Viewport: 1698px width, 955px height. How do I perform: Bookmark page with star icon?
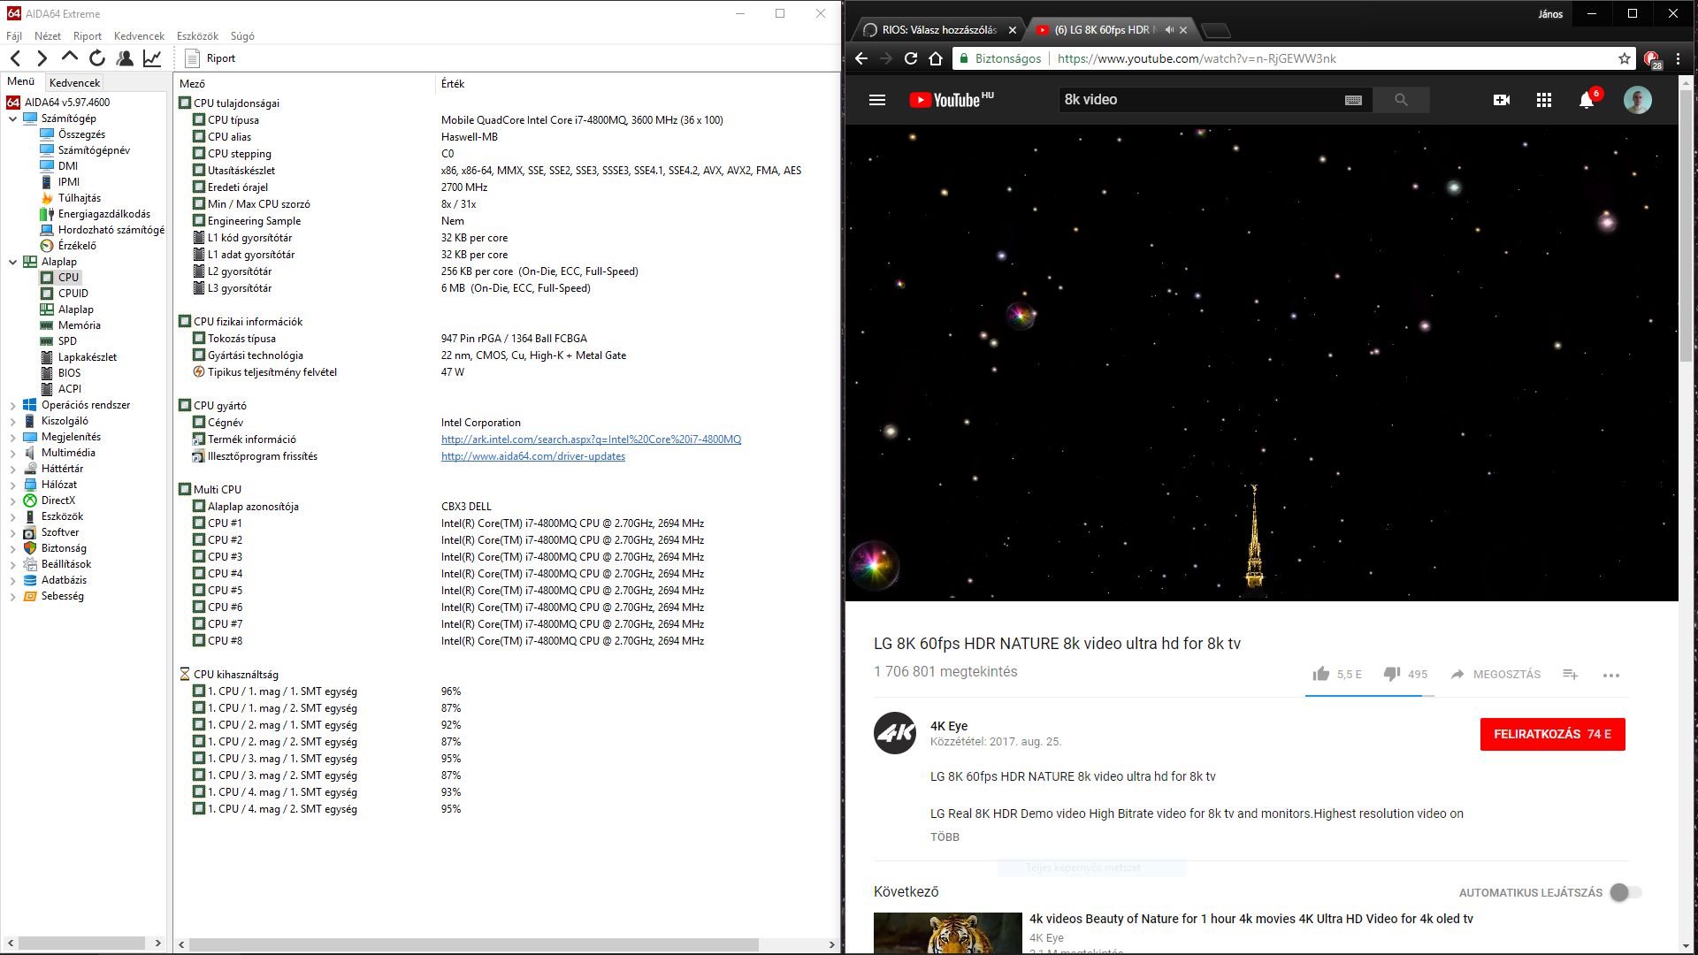coord(1625,58)
